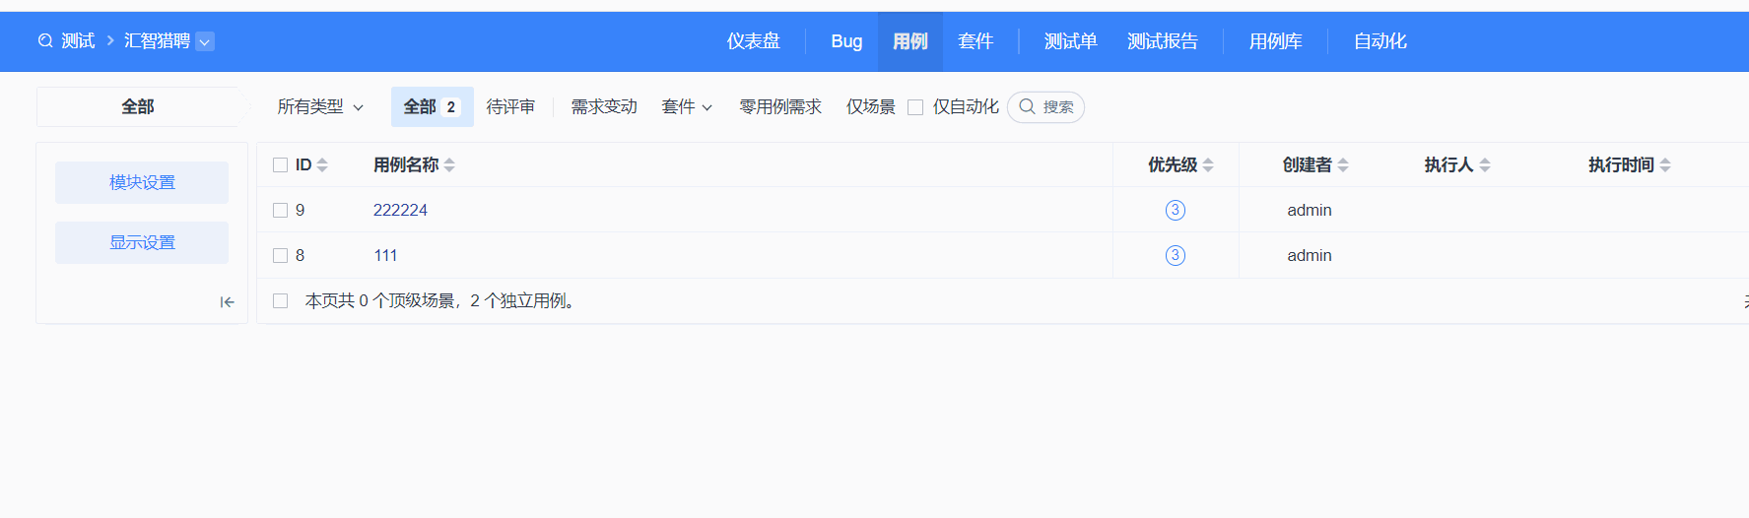Toggle the footer select-all checkbox
Screen dimensions: 1749x518
(280, 300)
